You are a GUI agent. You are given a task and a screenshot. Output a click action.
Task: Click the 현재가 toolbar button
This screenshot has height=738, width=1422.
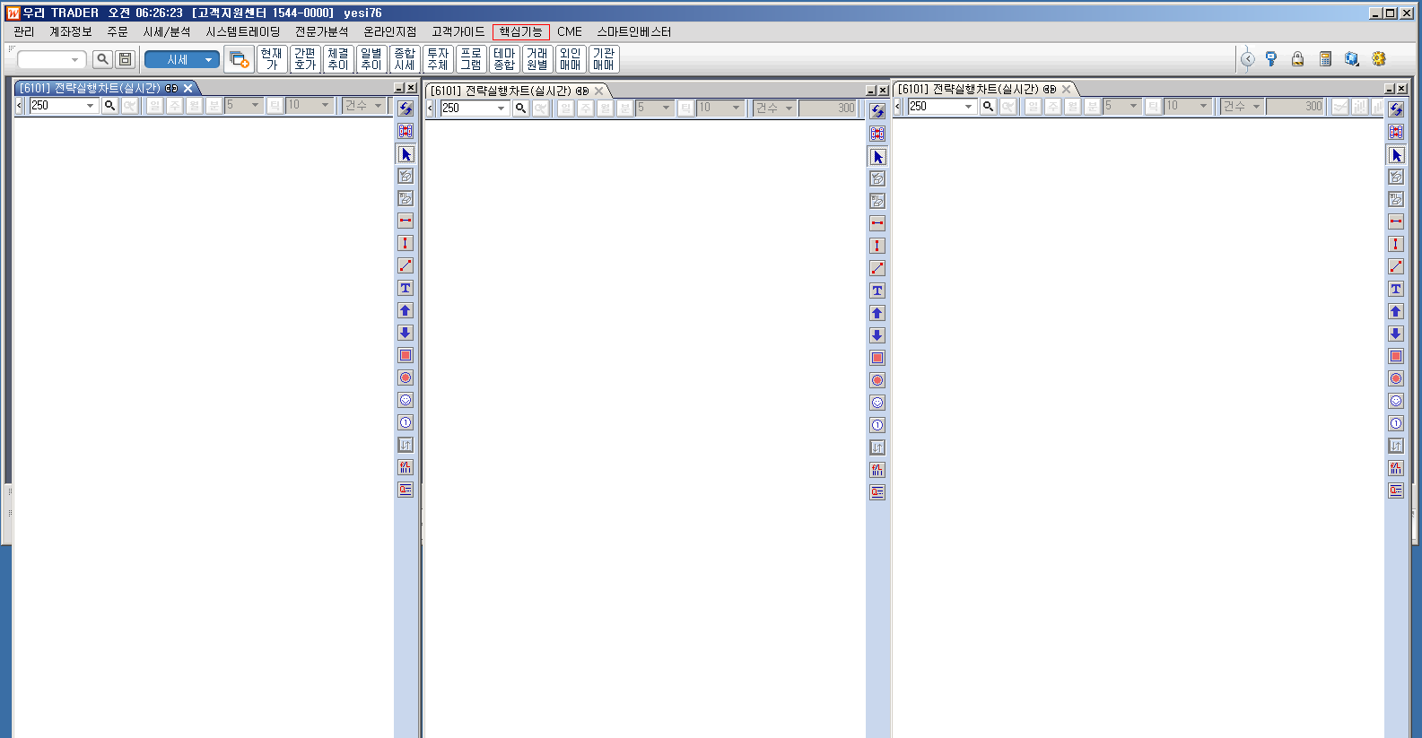pyautogui.click(x=272, y=59)
